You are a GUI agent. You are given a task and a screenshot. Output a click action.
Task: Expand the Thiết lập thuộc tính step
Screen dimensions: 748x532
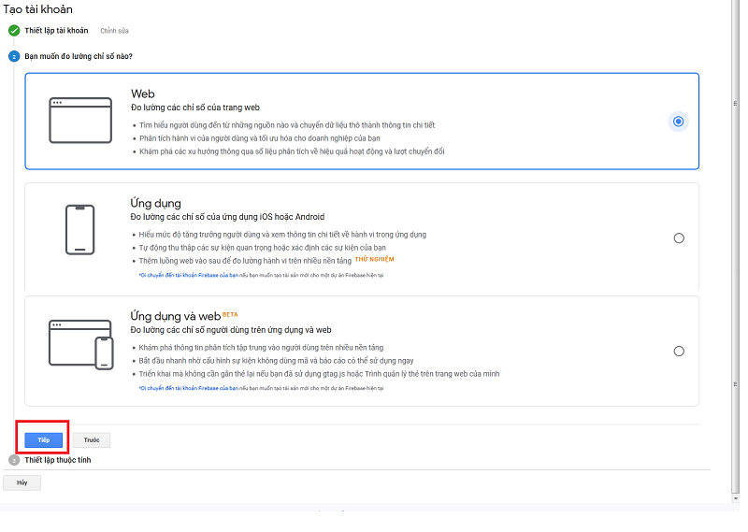coord(58,460)
